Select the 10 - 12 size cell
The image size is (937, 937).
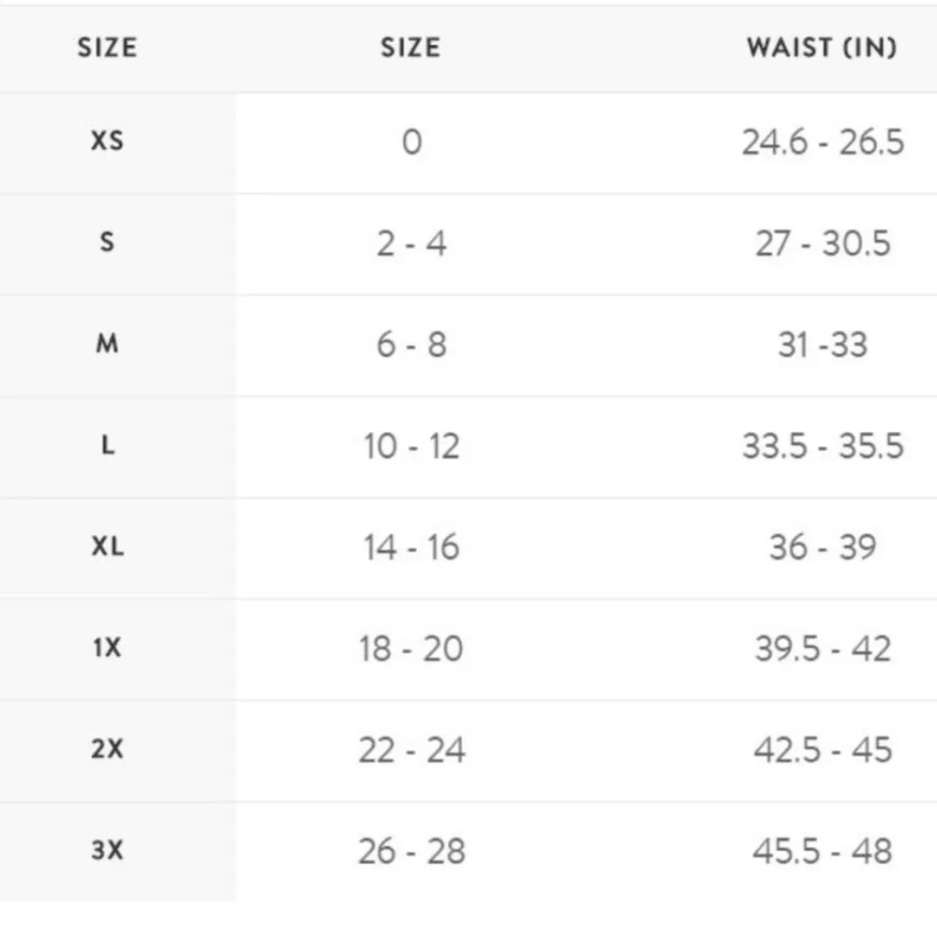point(411,446)
